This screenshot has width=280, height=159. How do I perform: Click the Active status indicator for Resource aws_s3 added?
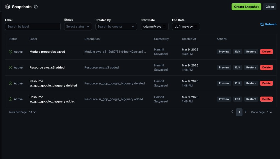11,67
